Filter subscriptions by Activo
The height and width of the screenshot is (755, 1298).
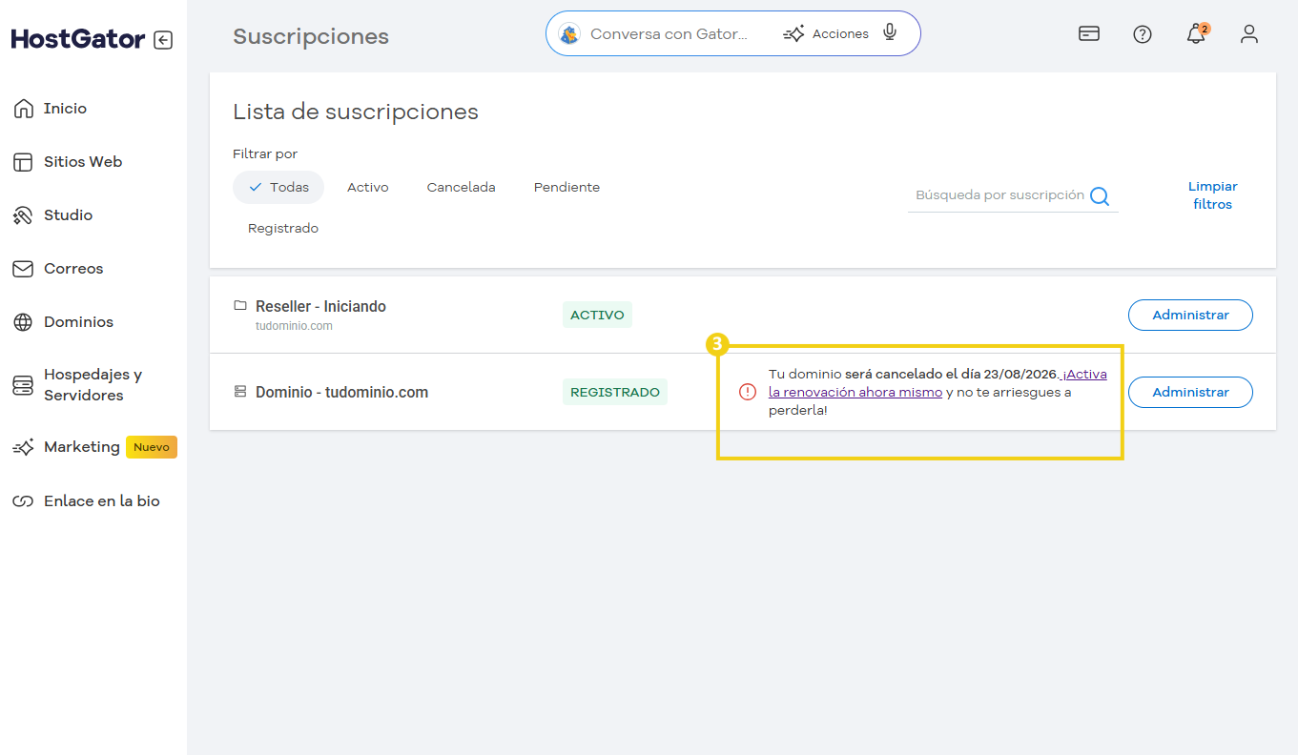tap(367, 188)
